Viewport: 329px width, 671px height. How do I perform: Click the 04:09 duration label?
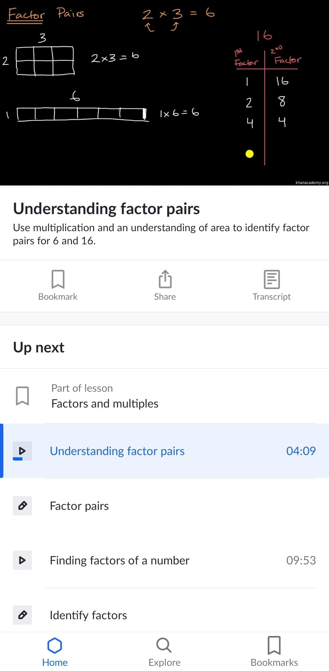pos(301,451)
